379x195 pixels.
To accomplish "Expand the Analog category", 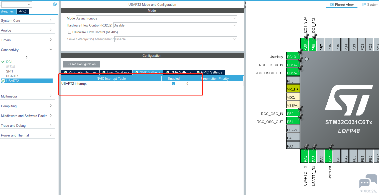I will coord(27,30).
